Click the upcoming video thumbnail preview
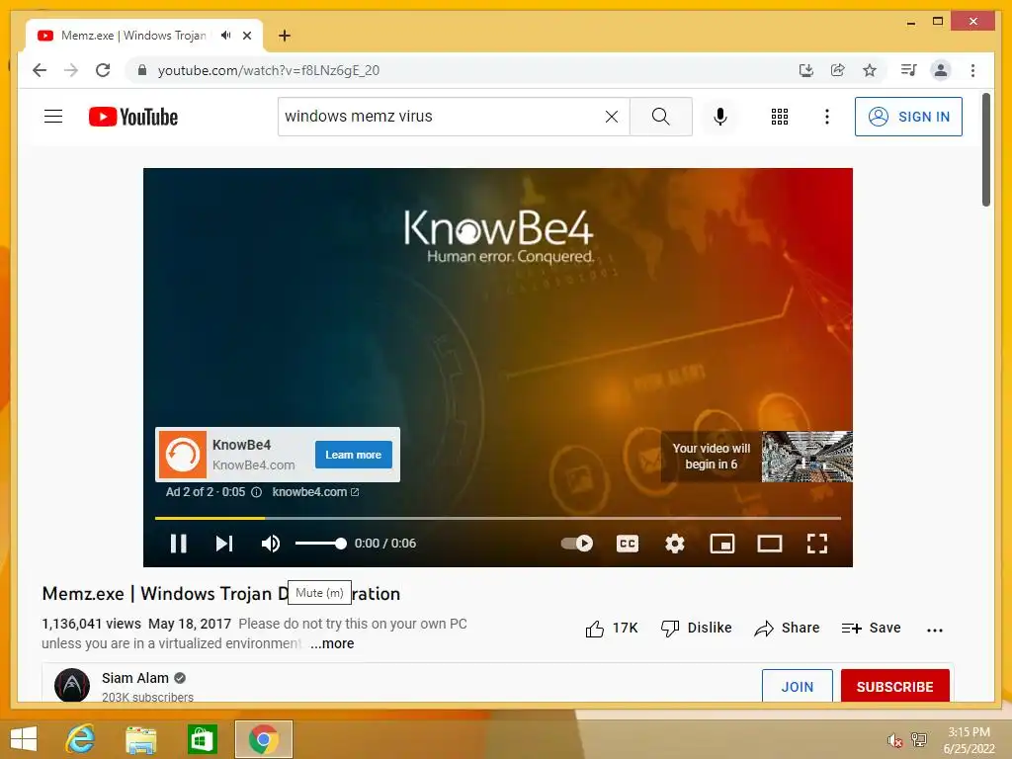Image resolution: width=1012 pixels, height=759 pixels. [806, 457]
